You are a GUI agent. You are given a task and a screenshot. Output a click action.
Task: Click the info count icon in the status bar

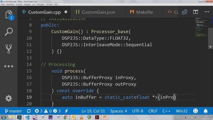tap(57, 111)
